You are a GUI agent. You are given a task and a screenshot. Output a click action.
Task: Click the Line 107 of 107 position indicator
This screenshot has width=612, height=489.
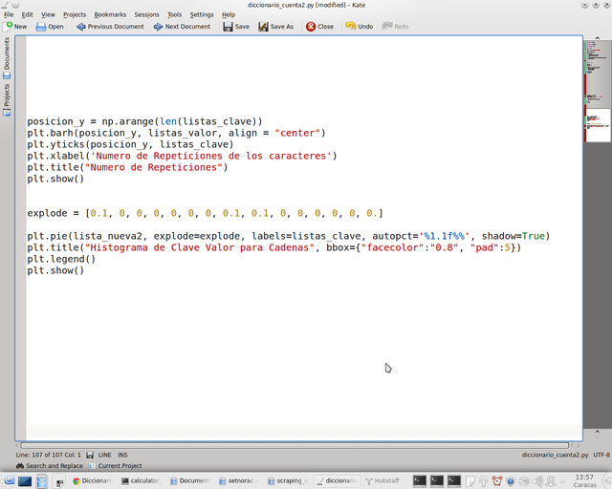[x=48, y=455]
